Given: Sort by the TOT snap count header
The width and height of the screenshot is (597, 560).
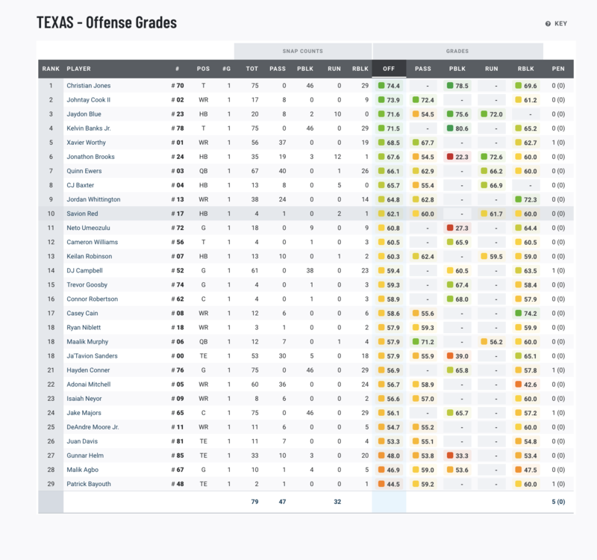Looking at the screenshot, I should click(x=252, y=69).
